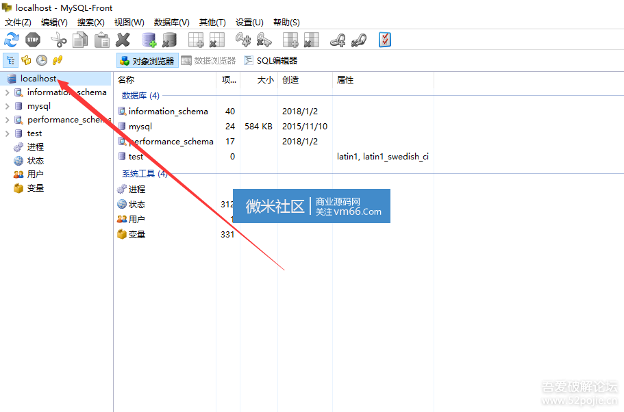Select 进程 in the navigation tree
This screenshot has width=624, height=412.
[36, 147]
